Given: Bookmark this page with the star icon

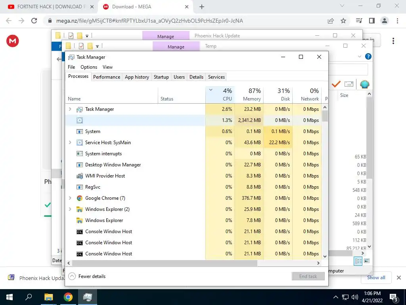Looking at the screenshot, I should [x=343, y=21].
